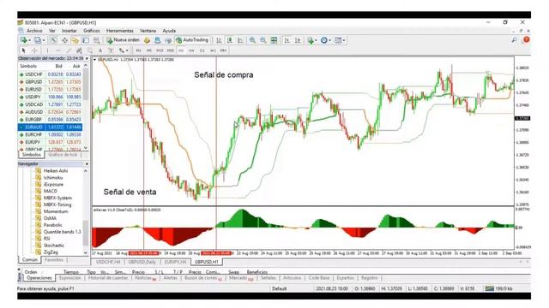Switch timeframe to M1

point(138,50)
